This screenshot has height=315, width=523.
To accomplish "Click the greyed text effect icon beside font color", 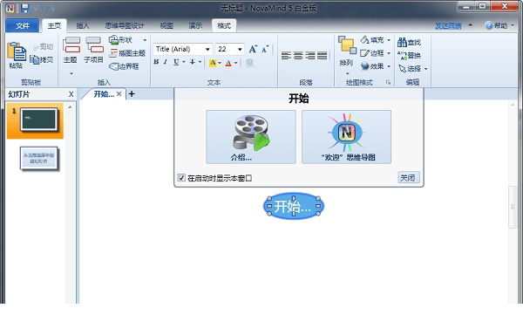I will coord(250,63).
